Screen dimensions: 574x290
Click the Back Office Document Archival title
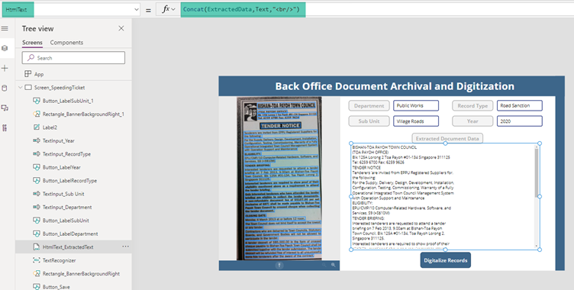point(395,86)
